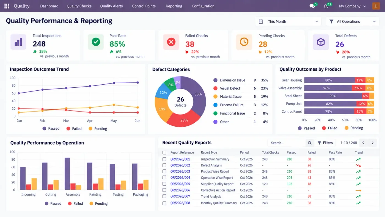The height and width of the screenshot is (217, 385).
Task: Open the Quality Alerts menu
Action: point(111,6)
